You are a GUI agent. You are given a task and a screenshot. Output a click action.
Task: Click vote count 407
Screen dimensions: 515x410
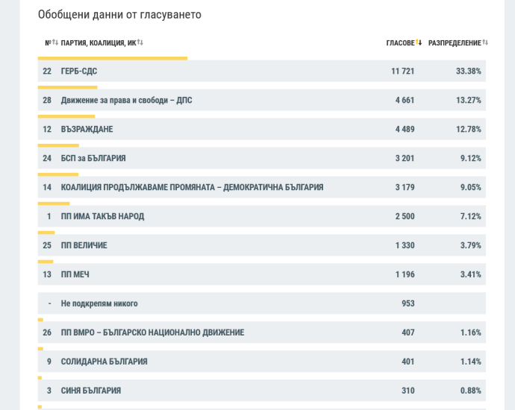408,332
